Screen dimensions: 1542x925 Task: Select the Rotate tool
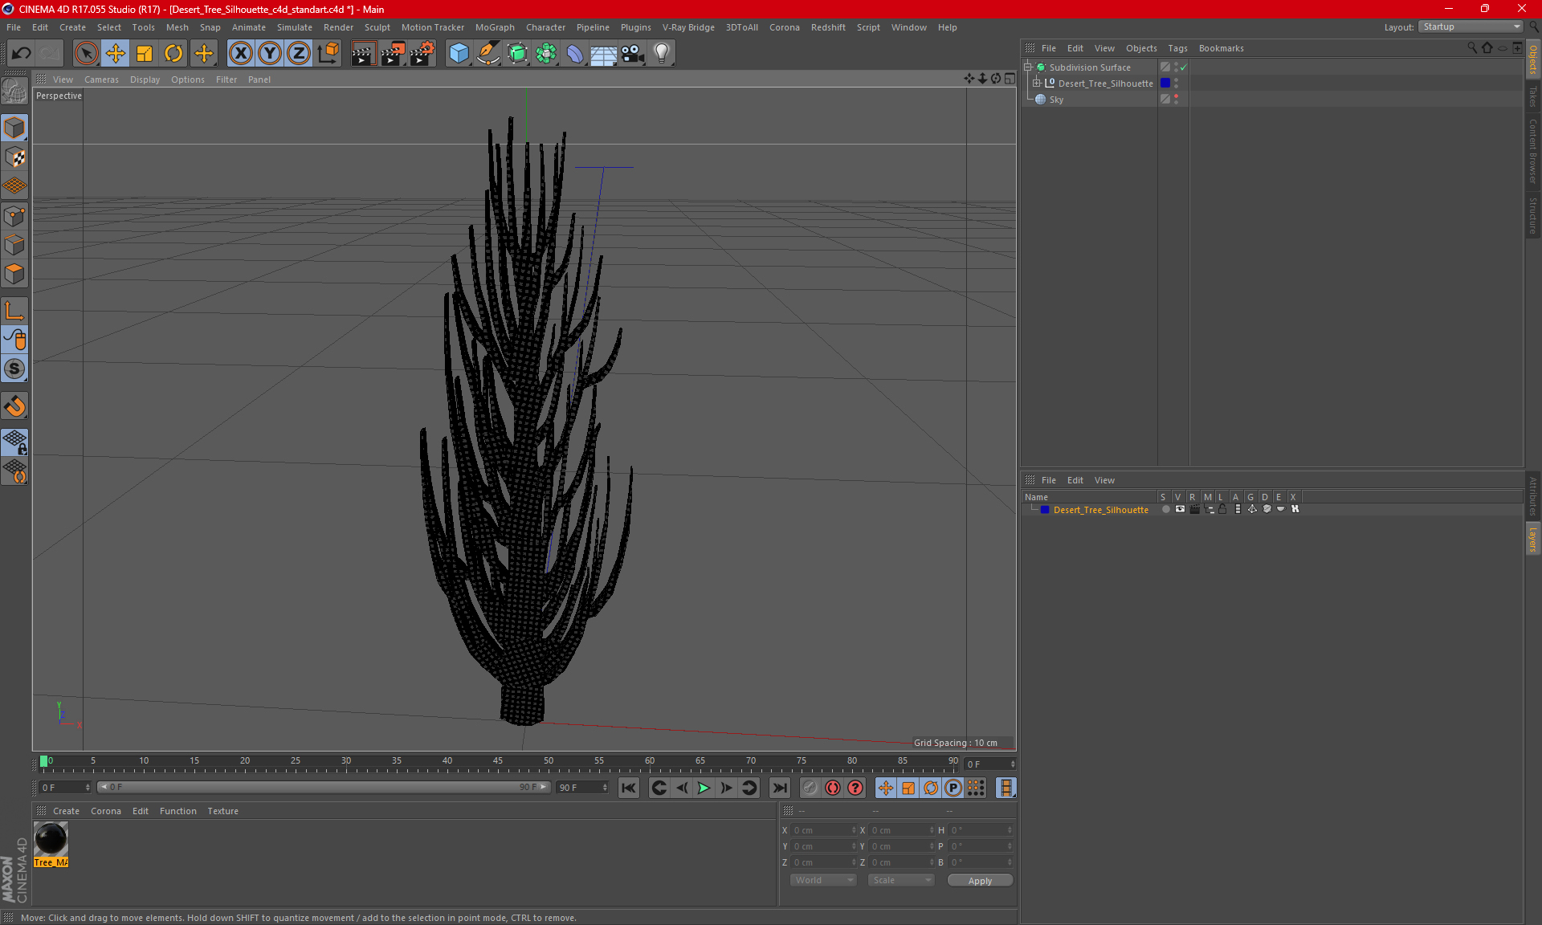tap(173, 53)
